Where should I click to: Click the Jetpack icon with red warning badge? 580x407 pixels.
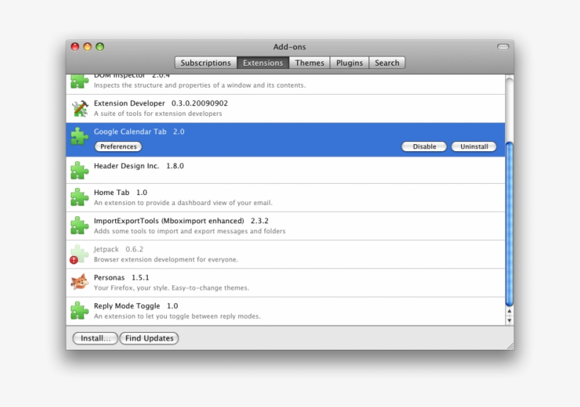(x=79, y=254)
